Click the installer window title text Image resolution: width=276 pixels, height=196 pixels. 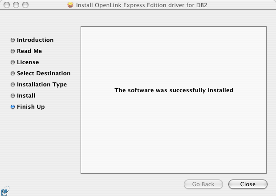tap(142, 5)
